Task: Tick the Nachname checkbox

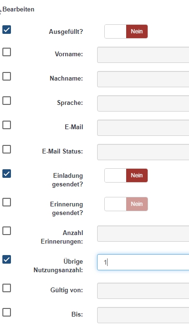Action: click(x=7, y=76)
